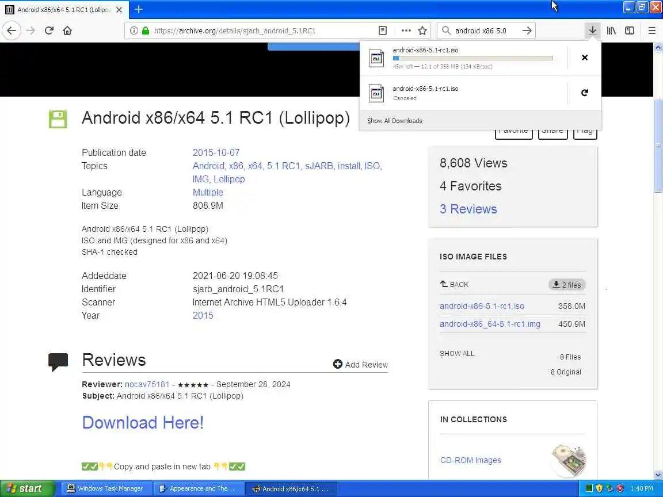Open the 2015-10-07 publication date link
The height and width of the screenshot is (497, 663).
[216, 152]
